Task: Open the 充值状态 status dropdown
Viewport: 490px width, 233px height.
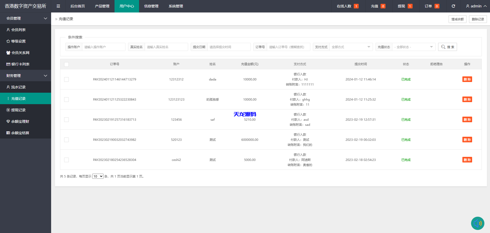Action: (414, 47)
